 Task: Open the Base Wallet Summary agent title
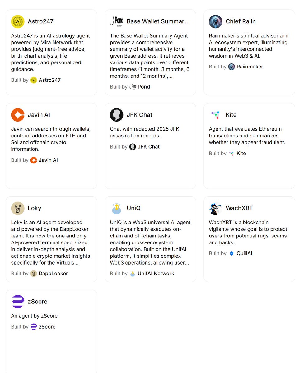point(158,21)
